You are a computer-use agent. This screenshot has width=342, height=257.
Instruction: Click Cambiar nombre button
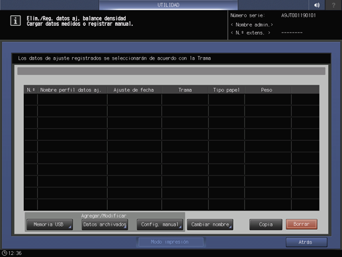(x=210, y=225)
